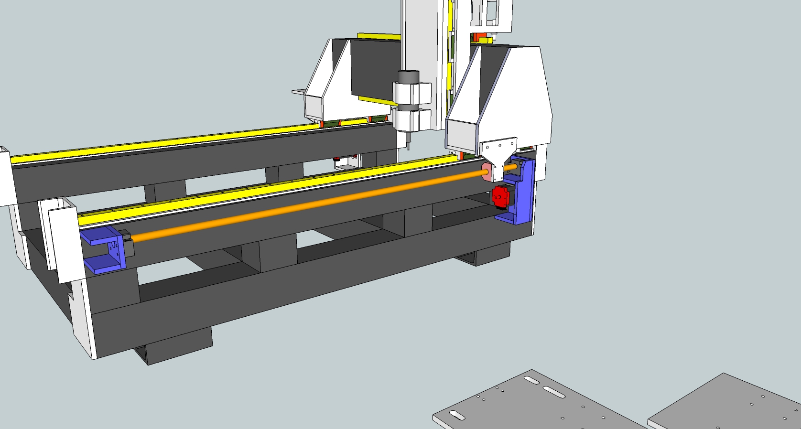Screen dimensions: 801x429
Task: Select the red stepper motor
Action: (499, 197)
